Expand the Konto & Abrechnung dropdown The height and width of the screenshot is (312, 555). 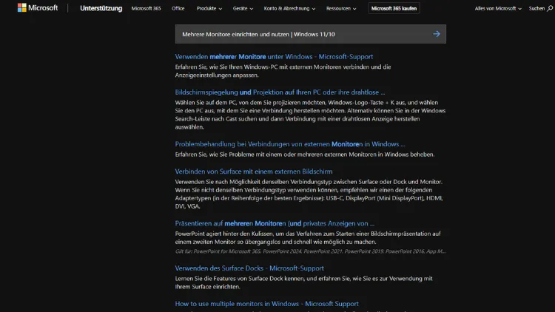[x=289, y=8]
